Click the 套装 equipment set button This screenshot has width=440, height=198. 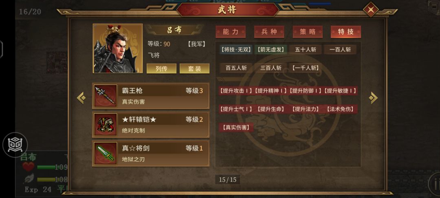pos(194,68)
